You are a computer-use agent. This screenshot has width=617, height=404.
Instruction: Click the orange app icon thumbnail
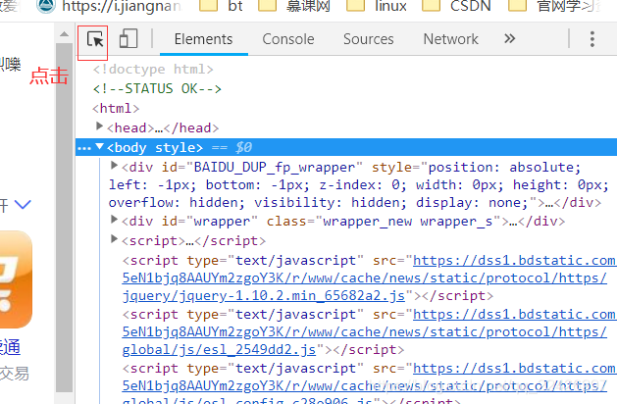point(16,279)
